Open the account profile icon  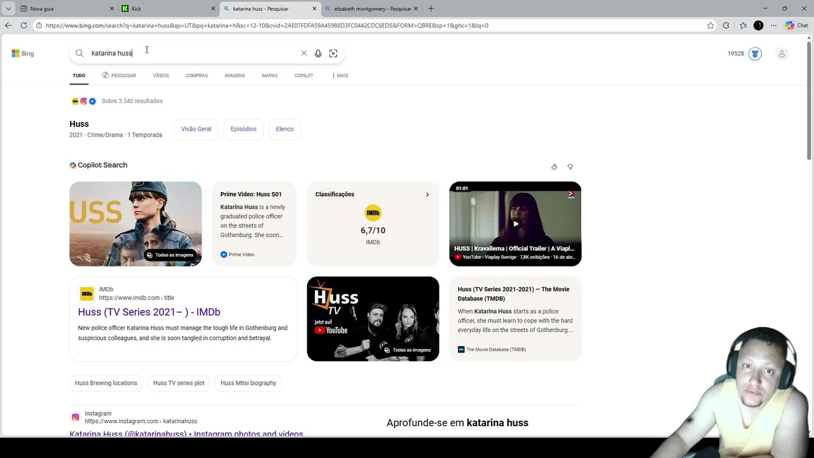[x=782, y=53]
